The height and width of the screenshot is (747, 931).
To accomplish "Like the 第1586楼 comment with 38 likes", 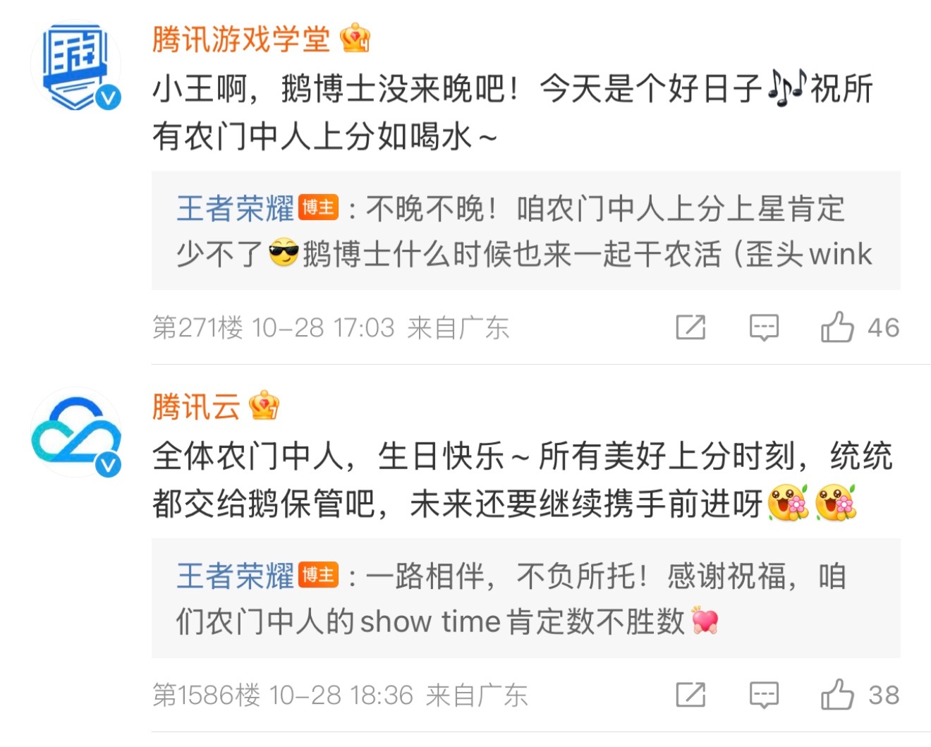I will click(x=860, y=695).
